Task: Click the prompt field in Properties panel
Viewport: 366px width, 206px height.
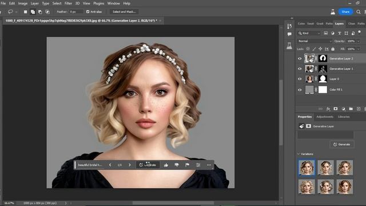Action: point(325,135)
